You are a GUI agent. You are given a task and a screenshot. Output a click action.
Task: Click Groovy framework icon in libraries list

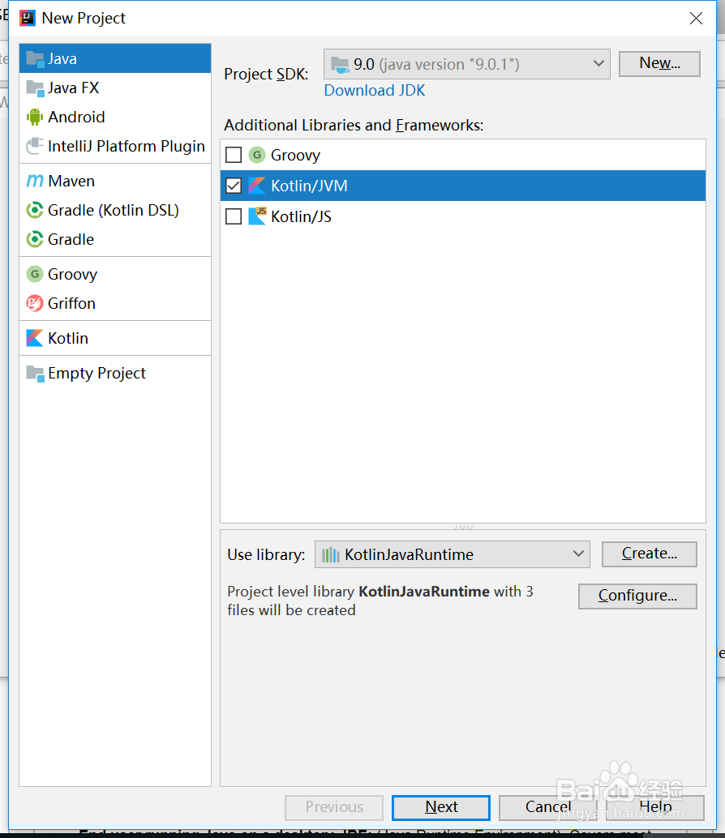click(x=257, y=155)
